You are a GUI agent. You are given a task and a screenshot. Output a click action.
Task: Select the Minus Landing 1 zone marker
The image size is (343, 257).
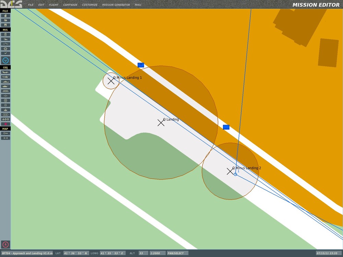111,81
